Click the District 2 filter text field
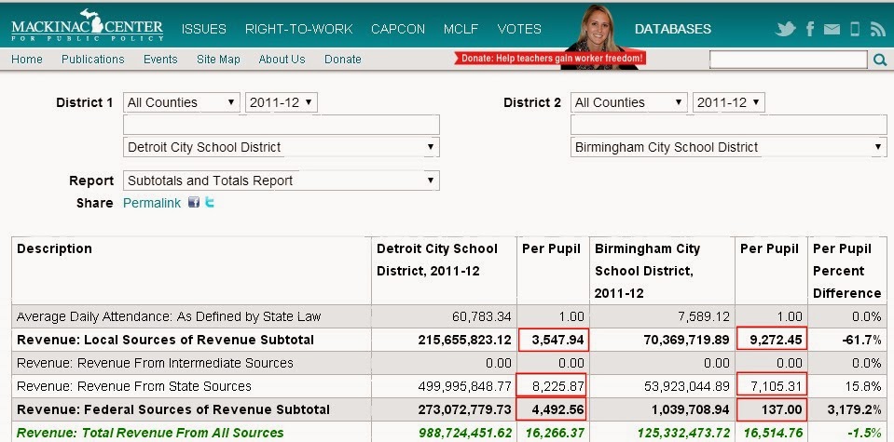Image resolution: width=894 pixels, height=442 pixels. click(x=729, y=125)
